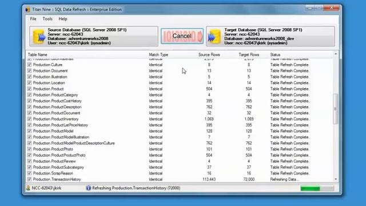
Task: Uncheck Production.ProductDescription table
Action: click(29, 107)
